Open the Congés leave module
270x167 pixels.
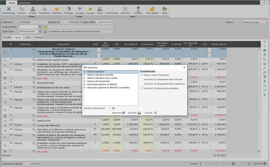tap(90, 11)
